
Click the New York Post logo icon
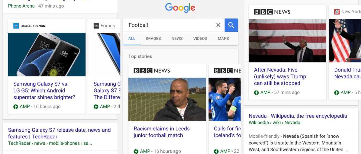(x=337, y=12)
